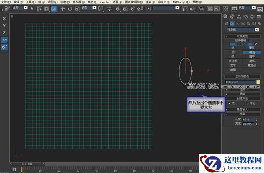The image size is (264, 173).
Task: Open the 工具 (Tools) menu
Action: click(31, 2)
